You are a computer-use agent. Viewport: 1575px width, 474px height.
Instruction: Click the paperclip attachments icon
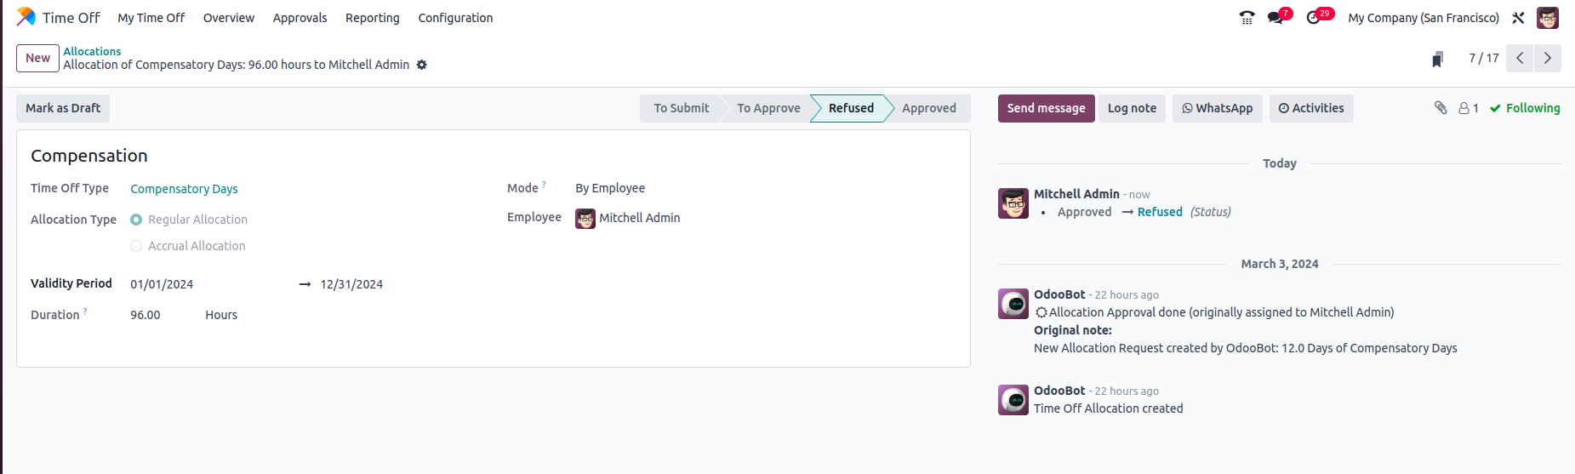click(x=1441, y=107)
